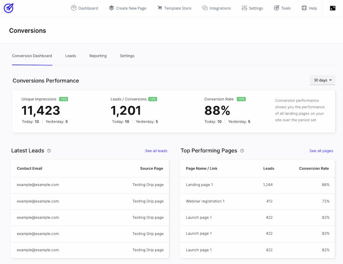Image resolution: width=343 pixels, height=264 pixels.
Task: Click the Tools target icon
Action: pyautogui.click(x=277, y=8)
